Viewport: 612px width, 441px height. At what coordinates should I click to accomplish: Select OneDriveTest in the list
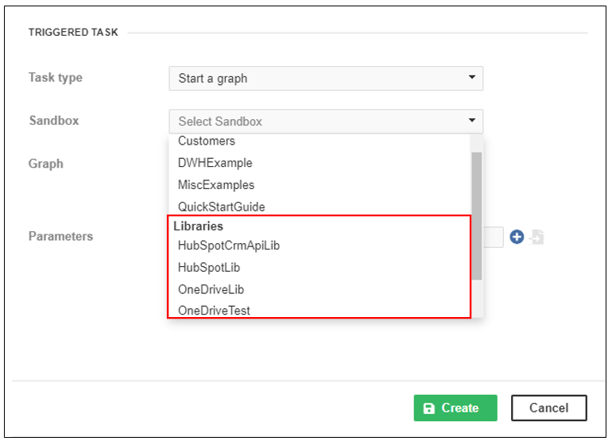tap(214, 311)
